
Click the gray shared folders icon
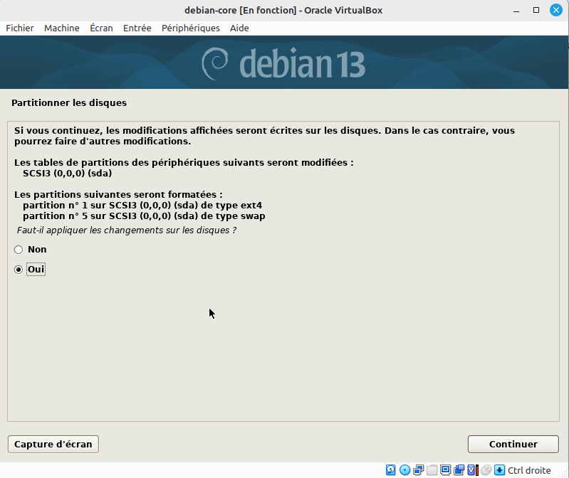point(432,470)
